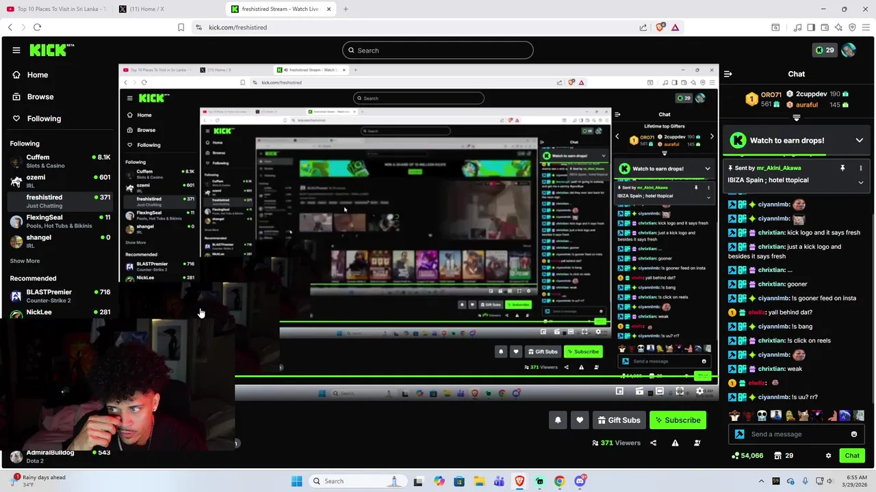Viewport: 876px width, 492px height.
Task: Click the heart follow icon
Action: point(580,420)
